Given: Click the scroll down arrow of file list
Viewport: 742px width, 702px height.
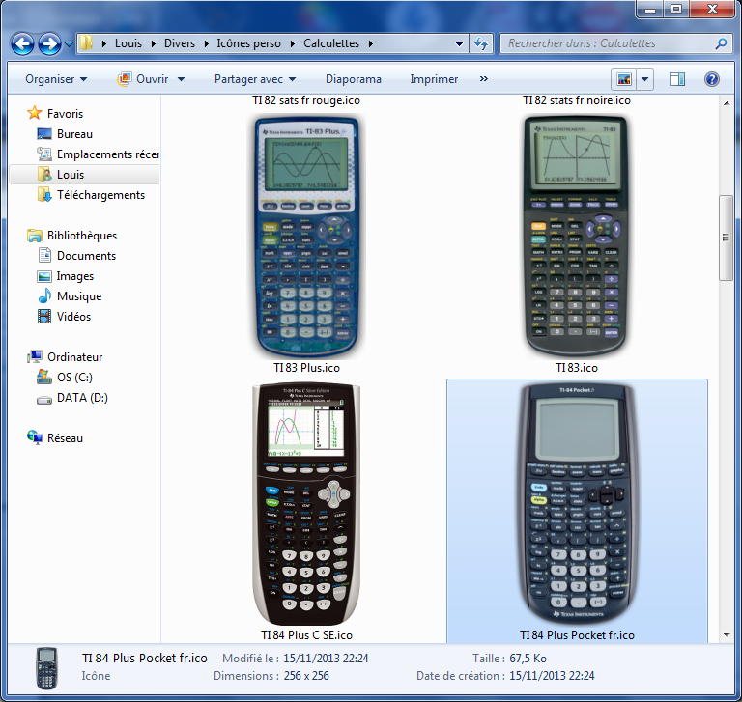Looking at the screenshot, I should (x=727, y=635).
